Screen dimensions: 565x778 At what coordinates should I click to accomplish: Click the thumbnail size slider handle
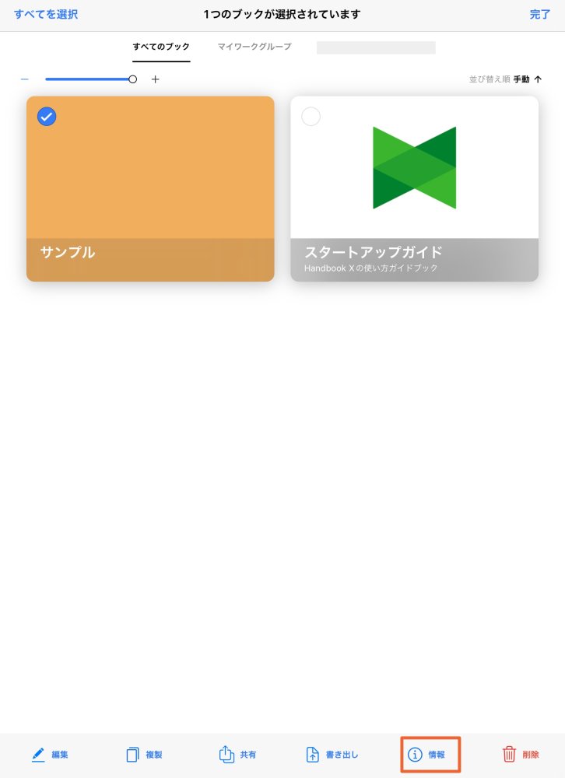click(x=132, y=79)
